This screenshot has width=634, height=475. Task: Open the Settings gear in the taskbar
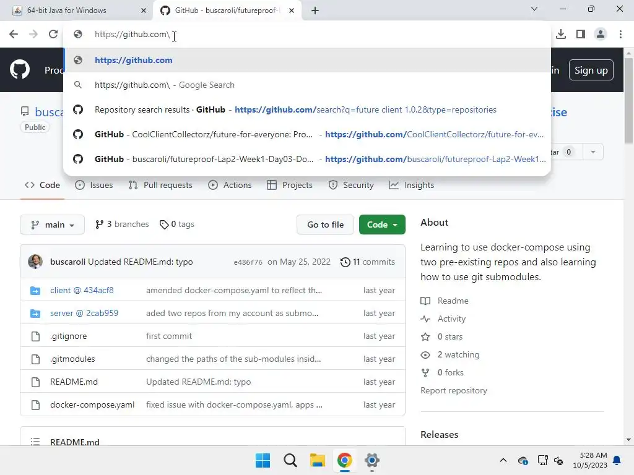[372, 460]
